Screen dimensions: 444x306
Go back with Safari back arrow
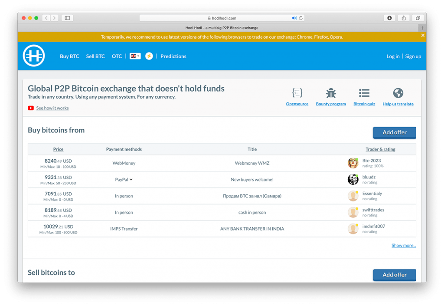pos(46,18)
